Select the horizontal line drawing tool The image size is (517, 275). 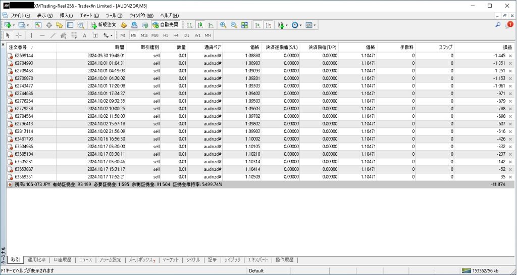point(42,35)
